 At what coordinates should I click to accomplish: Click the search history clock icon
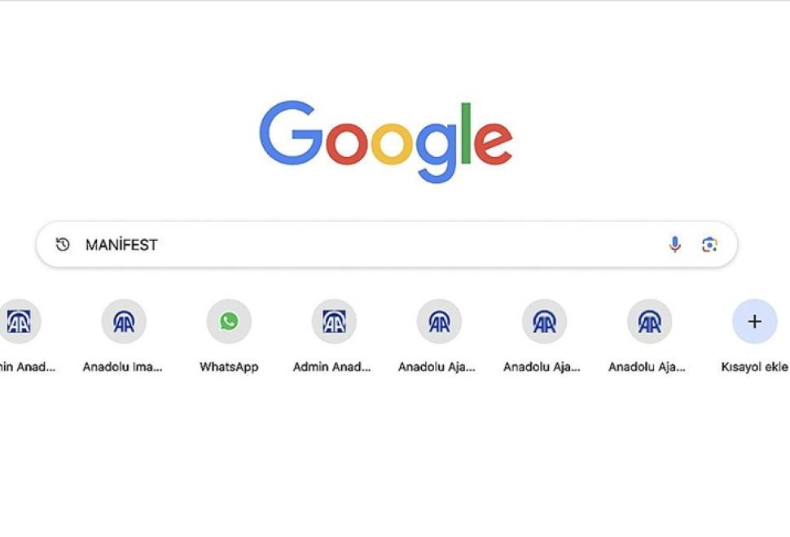63,245
